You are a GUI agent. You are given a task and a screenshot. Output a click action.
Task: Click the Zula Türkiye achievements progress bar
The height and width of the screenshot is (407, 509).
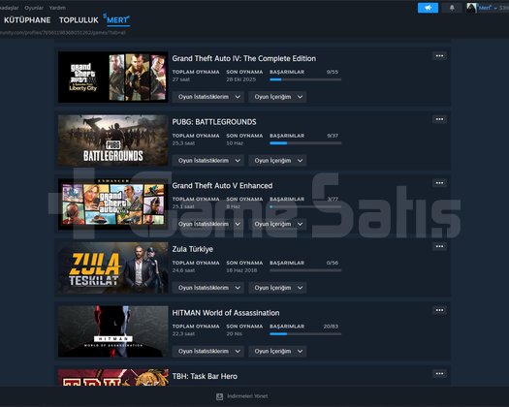tap(305, 270)
